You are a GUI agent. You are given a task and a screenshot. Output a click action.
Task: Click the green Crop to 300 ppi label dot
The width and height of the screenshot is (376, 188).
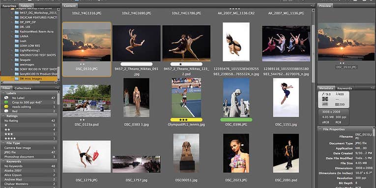click(6, 102)
